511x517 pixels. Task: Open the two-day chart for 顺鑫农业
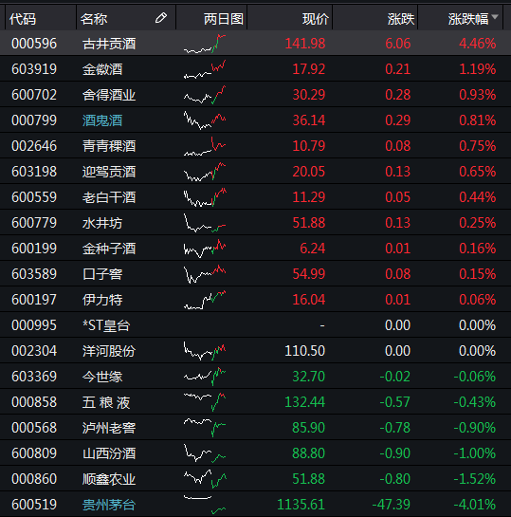[x=205, y=479]
